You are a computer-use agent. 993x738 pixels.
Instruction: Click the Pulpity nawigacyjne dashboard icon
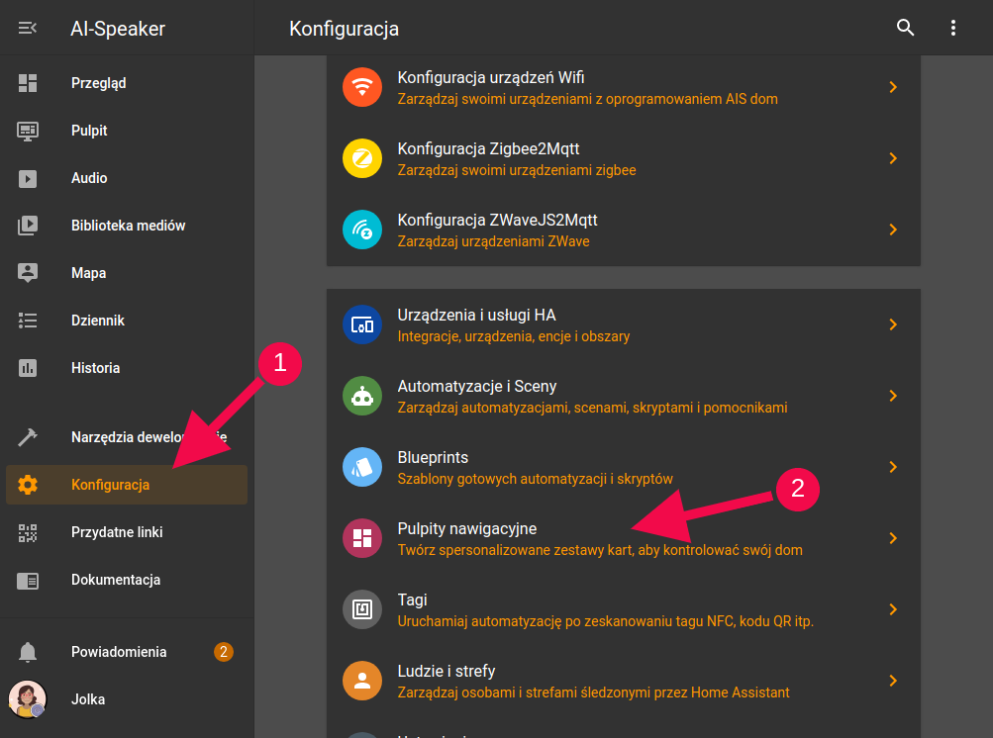coord(362,538)
